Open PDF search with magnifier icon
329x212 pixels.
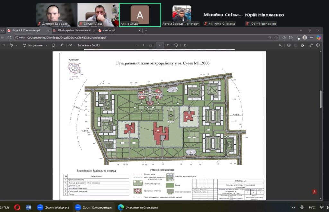(280, 45)
